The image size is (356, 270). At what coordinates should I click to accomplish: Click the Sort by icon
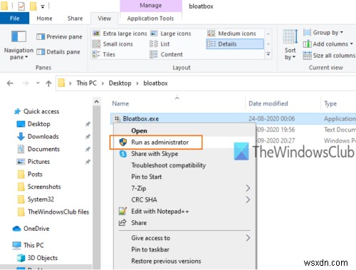coord(290,37)
